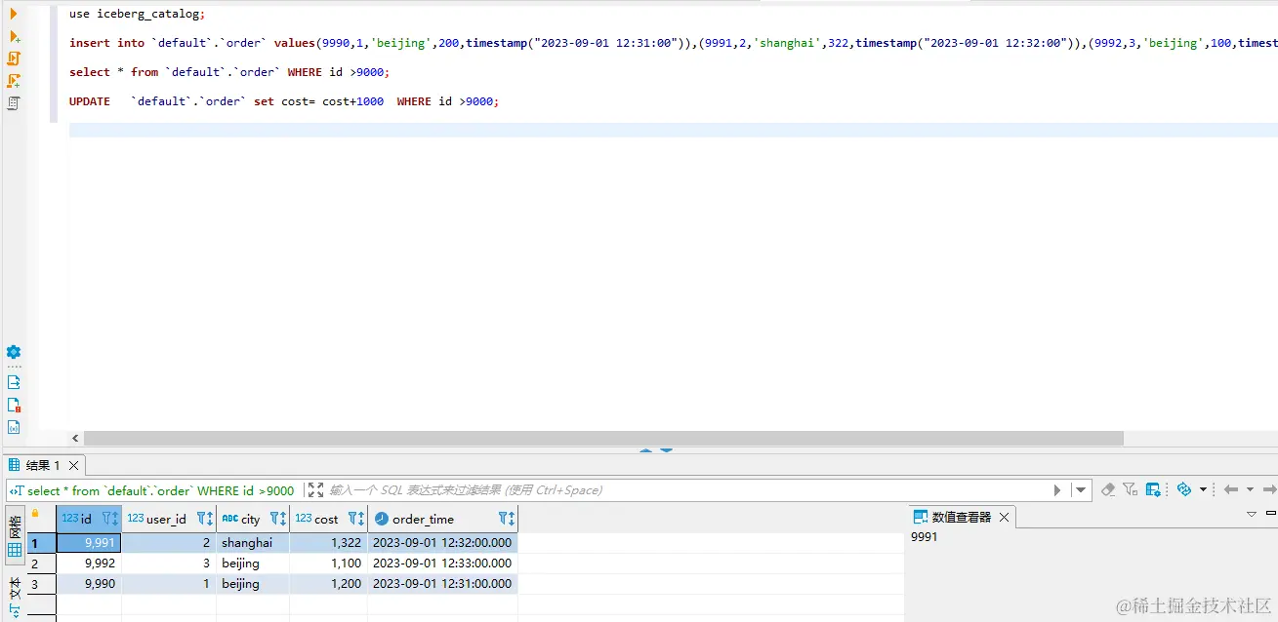Screen dimensions: 1278x622
Task: Place cursor in the UPDATE statement line
Action: pos(284,101)
